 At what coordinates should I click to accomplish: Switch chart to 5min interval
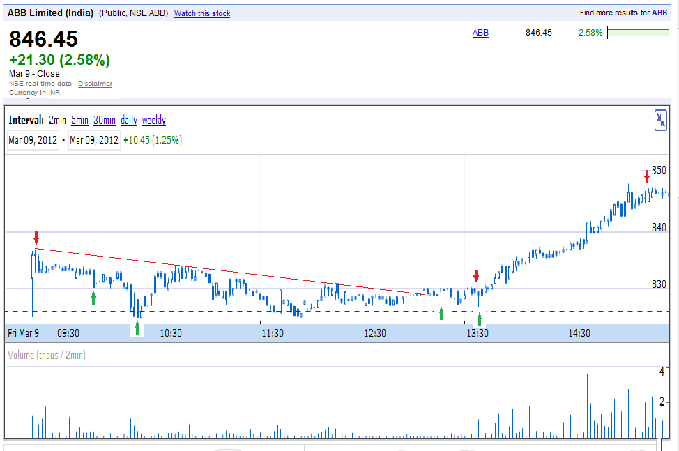79,120
